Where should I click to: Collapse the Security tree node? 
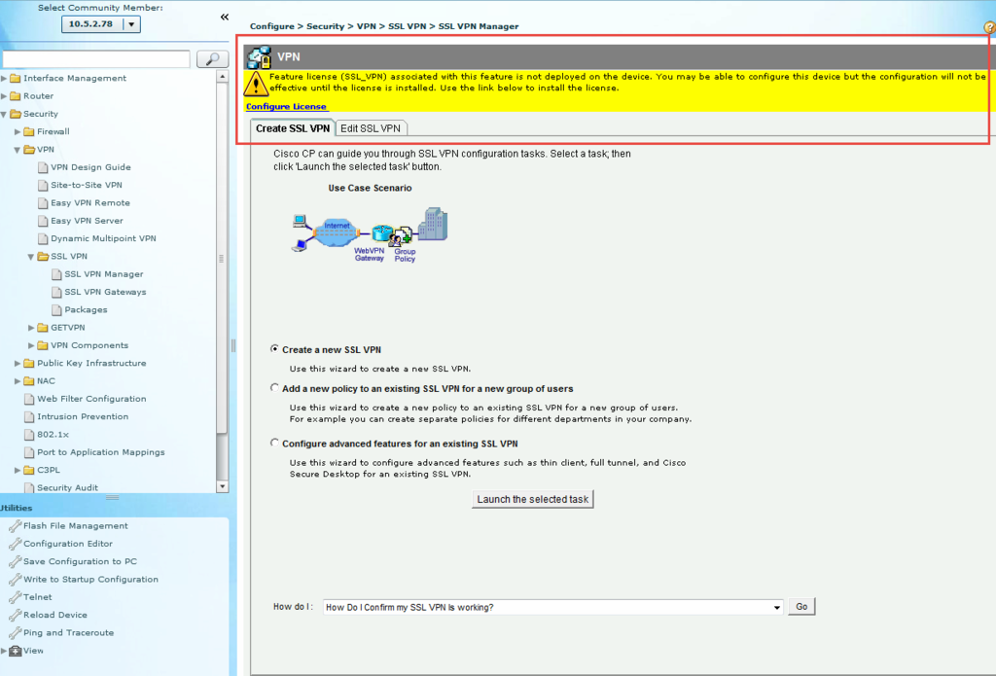click(4, 115)
